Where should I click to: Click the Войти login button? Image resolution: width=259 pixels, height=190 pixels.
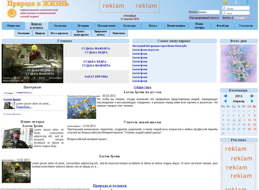pos(227,18)
